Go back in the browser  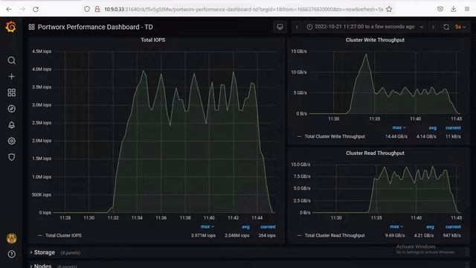(x=9, y=9)
